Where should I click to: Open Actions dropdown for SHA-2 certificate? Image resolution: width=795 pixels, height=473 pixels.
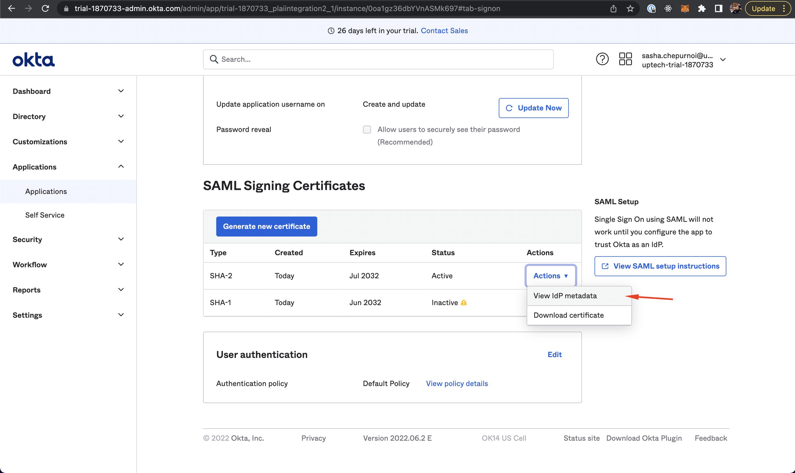(550, 276)
